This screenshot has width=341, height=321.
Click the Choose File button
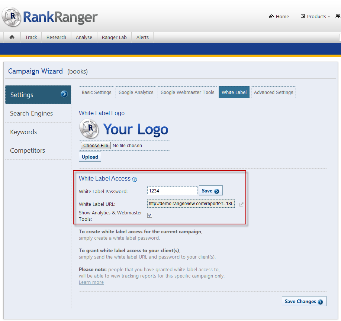tap(96, 146)
